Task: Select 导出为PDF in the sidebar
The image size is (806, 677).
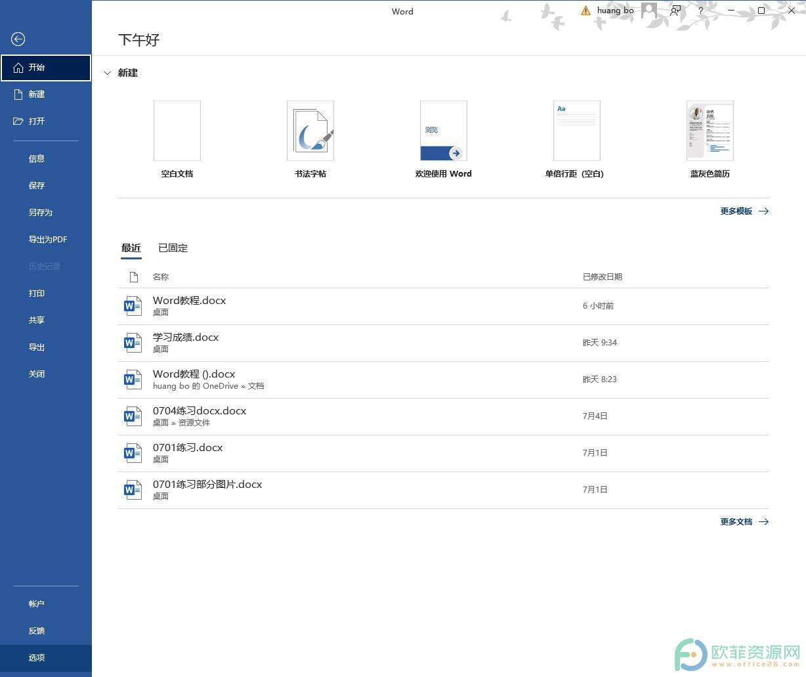Action: coord(46,240)
